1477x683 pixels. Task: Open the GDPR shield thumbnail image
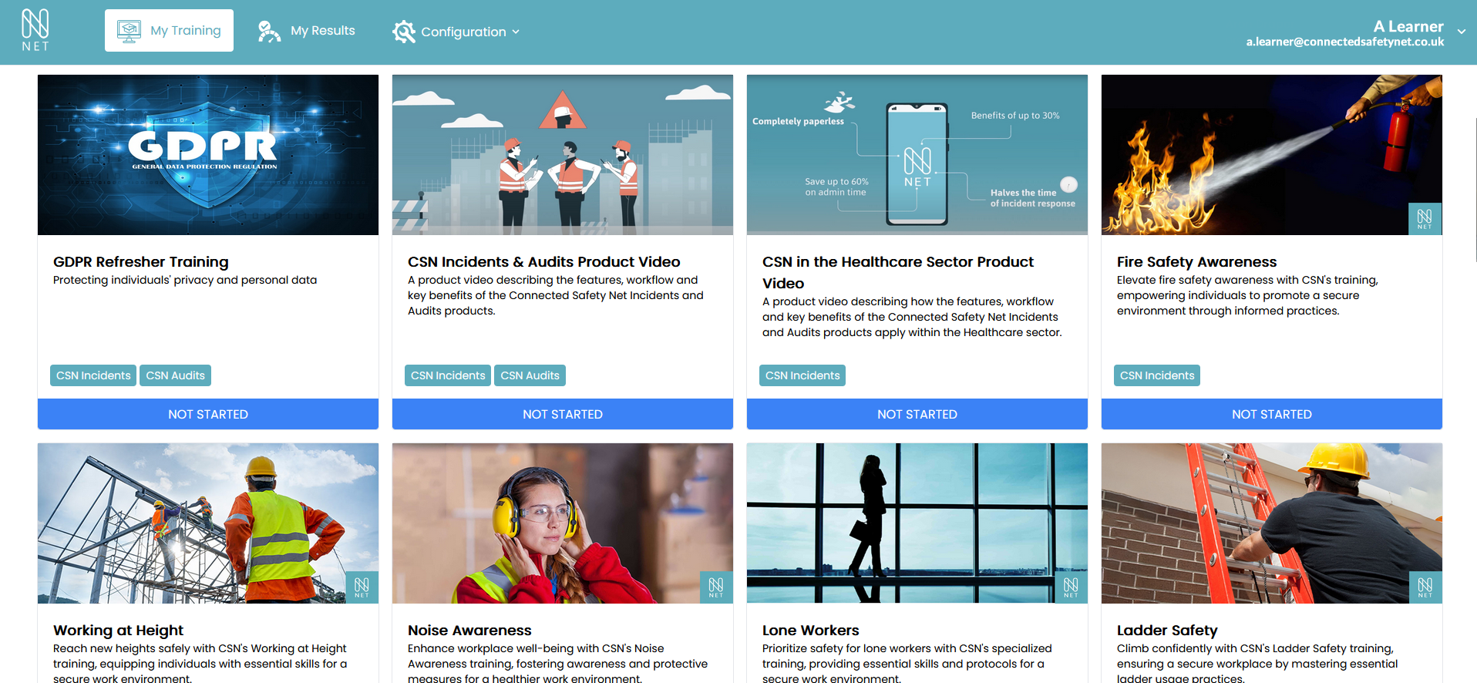click(x=208, y=155)
